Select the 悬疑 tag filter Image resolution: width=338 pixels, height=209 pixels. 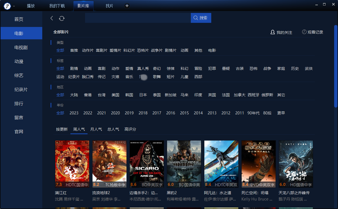pos(226,68)
